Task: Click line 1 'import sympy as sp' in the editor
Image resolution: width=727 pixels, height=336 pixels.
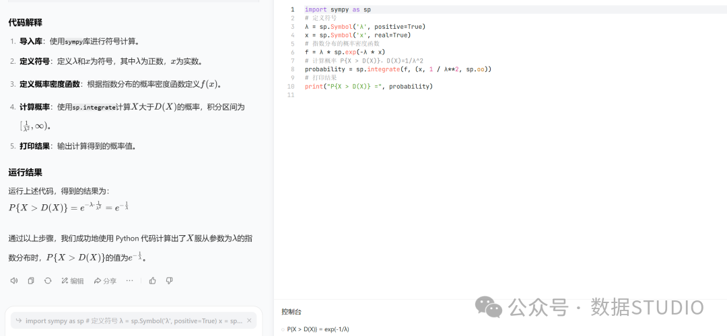Action: click(337, 9)
